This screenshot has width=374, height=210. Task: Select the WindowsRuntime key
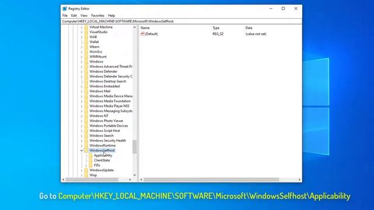(x=103, y=145)
